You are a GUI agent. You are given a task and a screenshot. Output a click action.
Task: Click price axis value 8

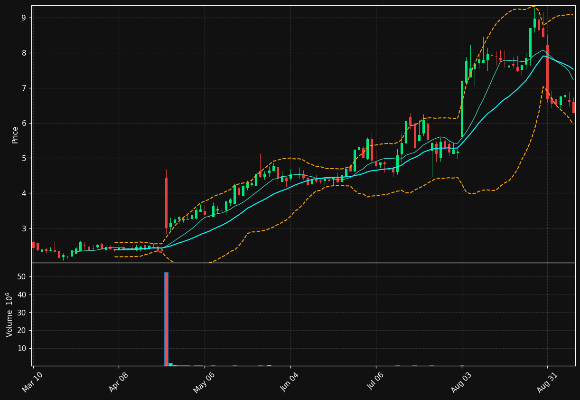[24, 53]
